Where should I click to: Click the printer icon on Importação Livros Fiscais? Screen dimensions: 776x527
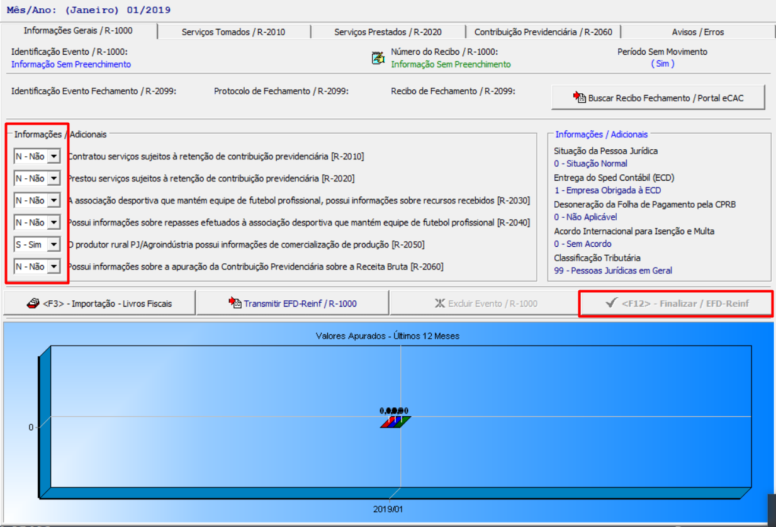pyautogui.click(x=33, y=303)
